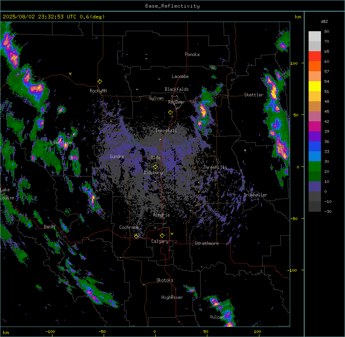Click the Lacombe city label
345x337 pixels.
(x=180, y=76)
